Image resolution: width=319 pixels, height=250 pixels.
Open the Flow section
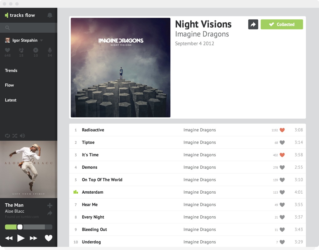click(x=9, y=85)
